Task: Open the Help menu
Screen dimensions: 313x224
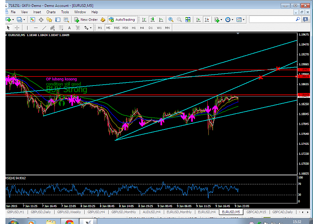Action: pyautogui.click(x=95, y=12)
